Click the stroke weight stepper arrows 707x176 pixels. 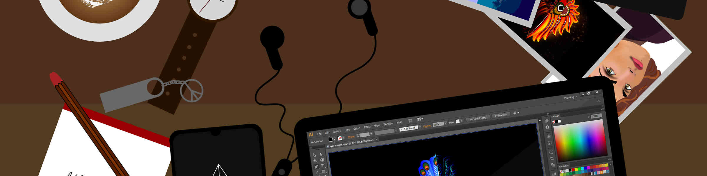358,135
